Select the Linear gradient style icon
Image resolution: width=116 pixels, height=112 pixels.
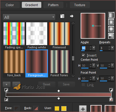coord(111,15)
